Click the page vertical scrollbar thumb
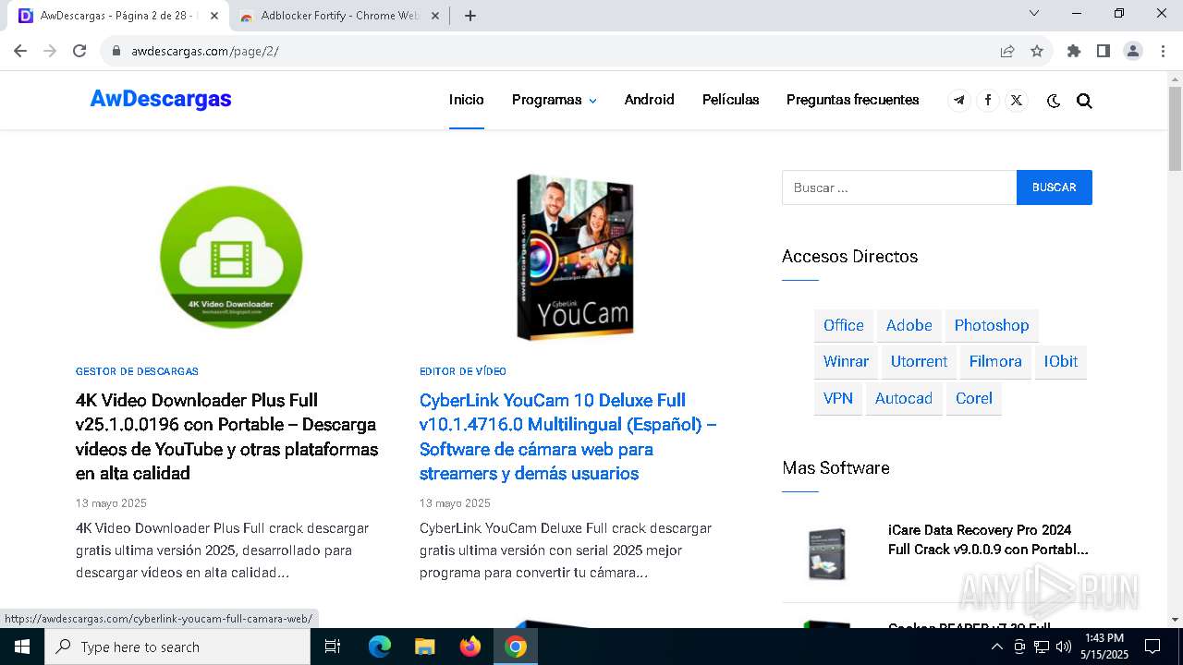 pos(1175,128)
